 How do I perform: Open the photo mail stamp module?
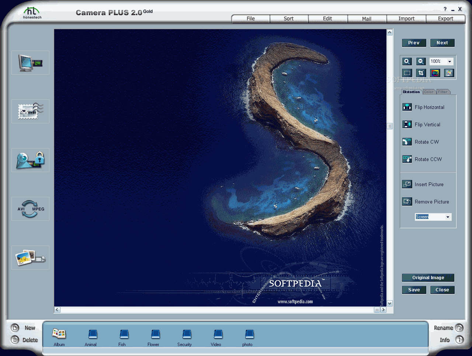pos(30,112)
